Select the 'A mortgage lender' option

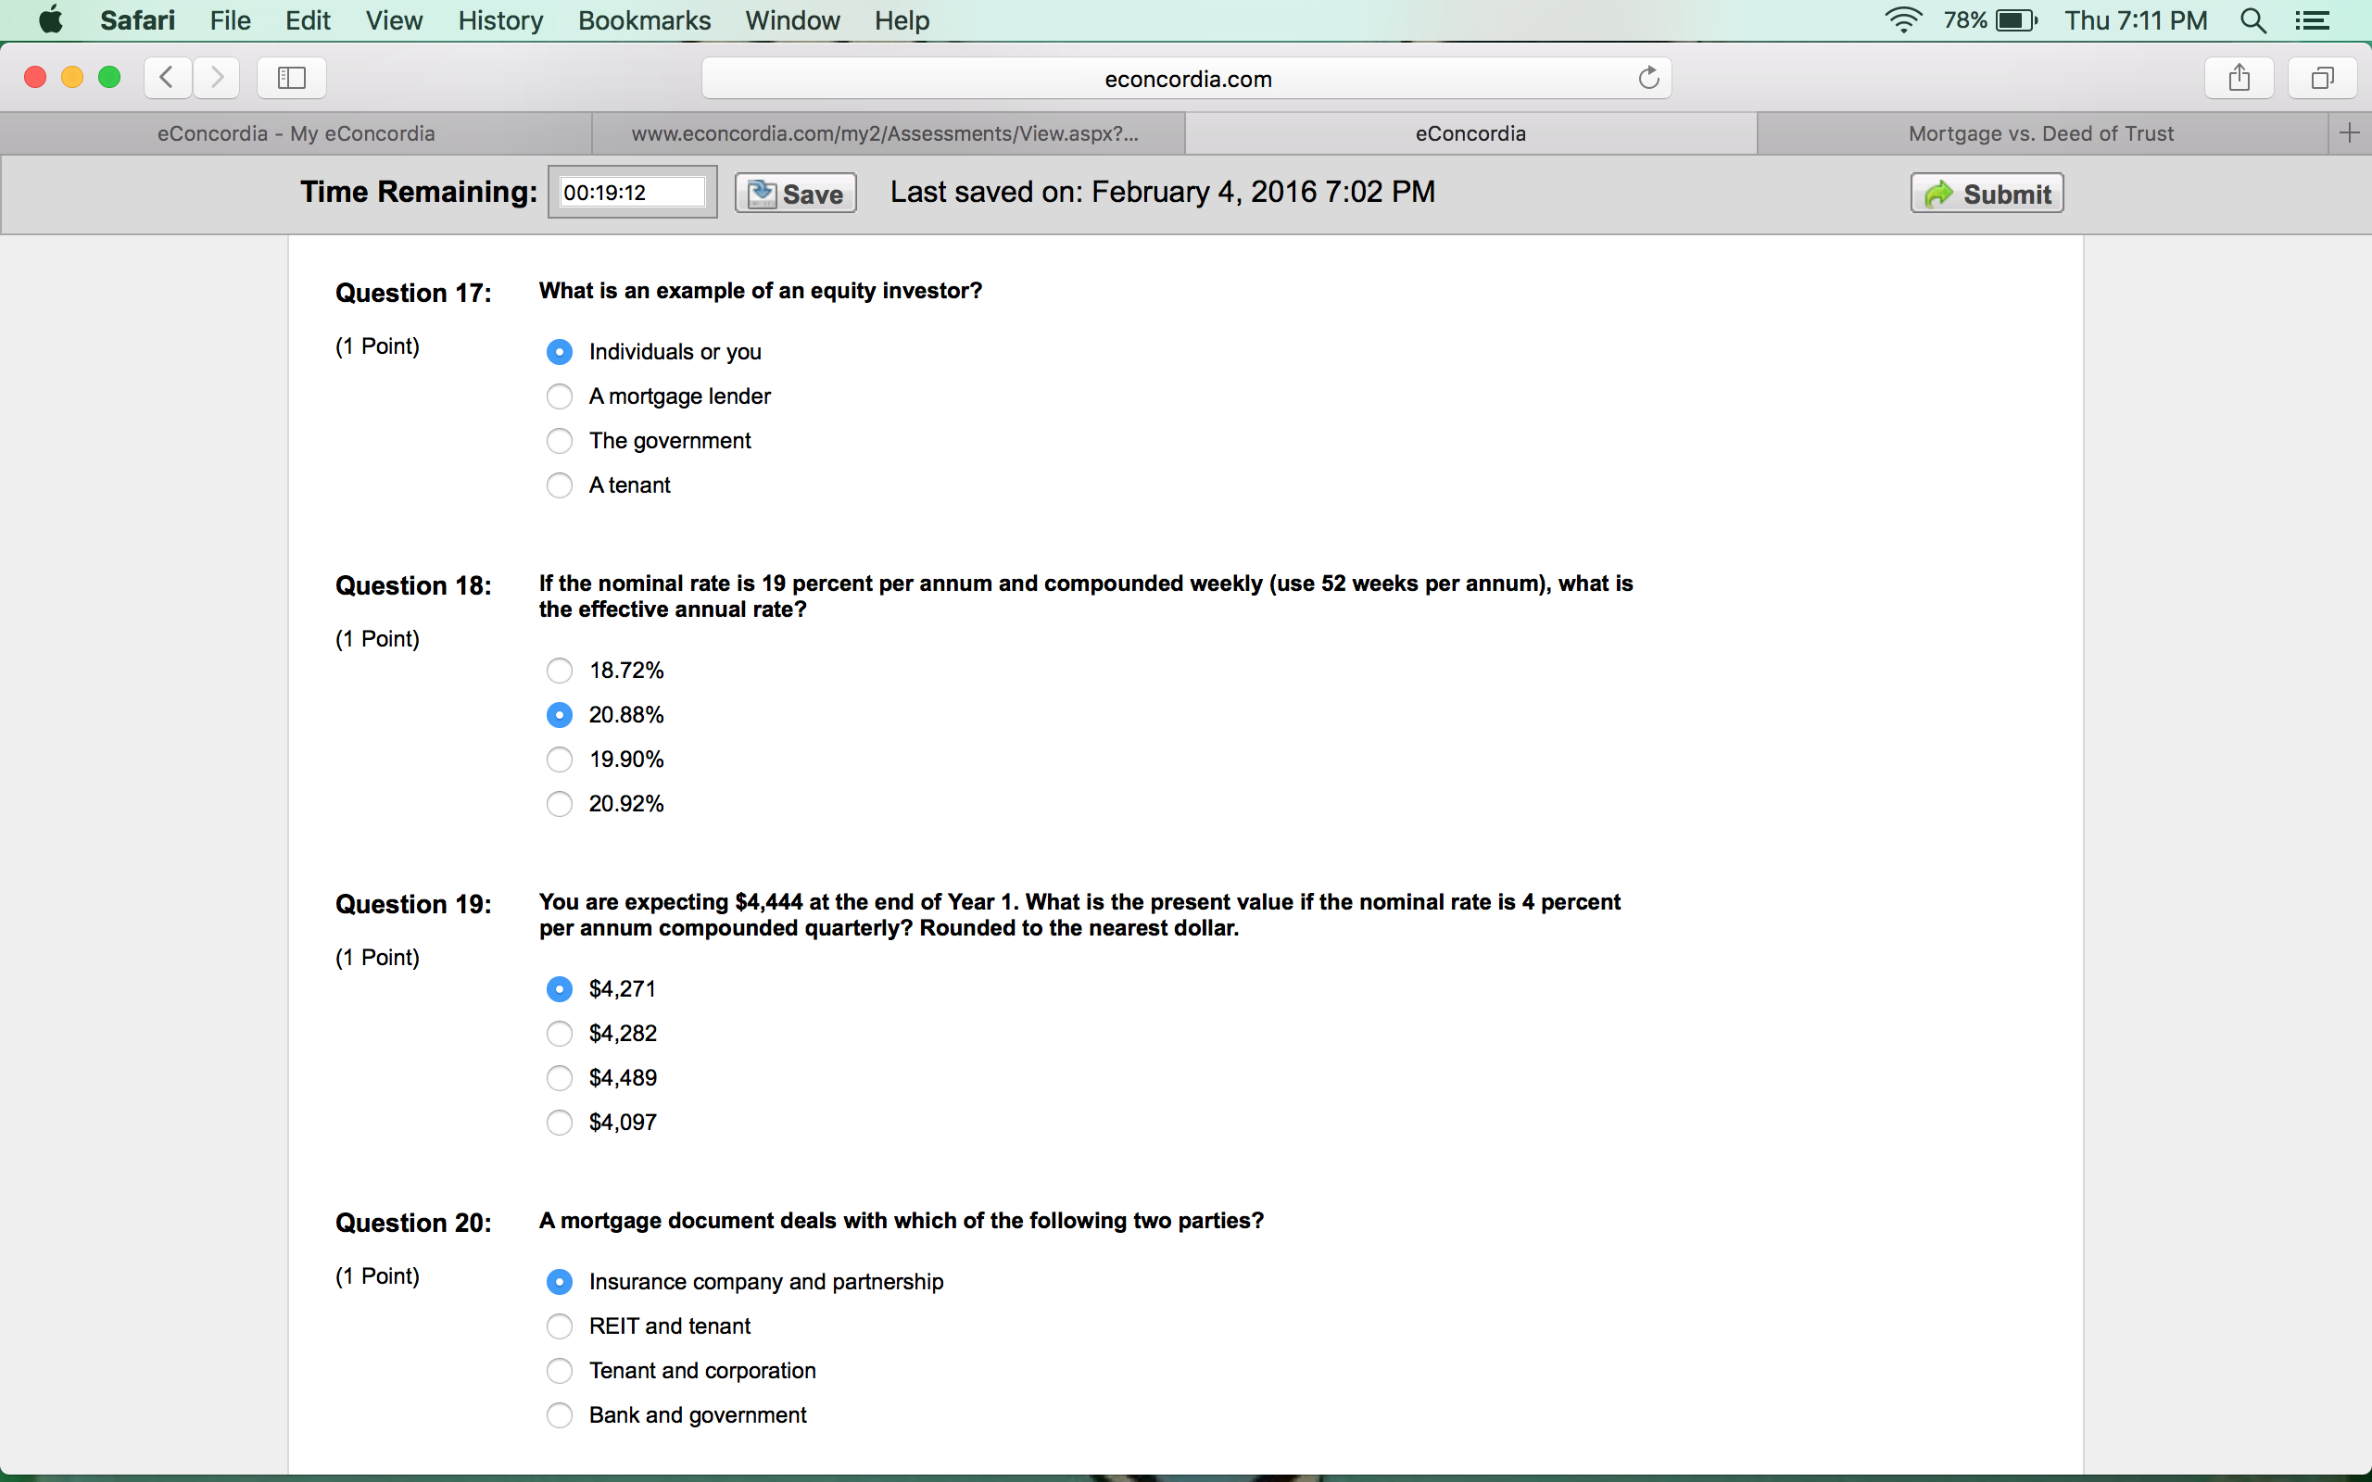point(559,396)
